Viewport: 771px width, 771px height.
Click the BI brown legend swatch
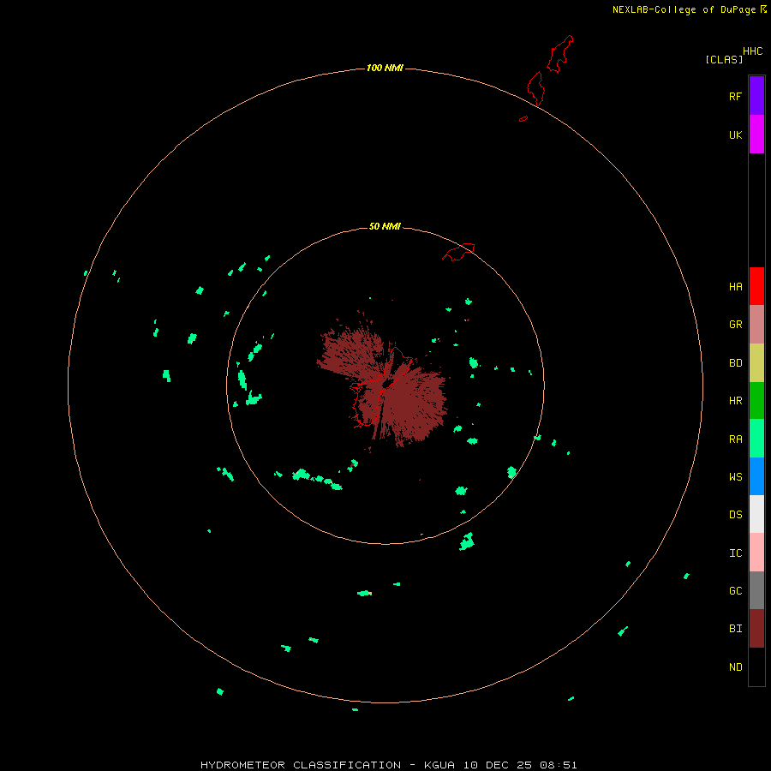coord(756,629)
